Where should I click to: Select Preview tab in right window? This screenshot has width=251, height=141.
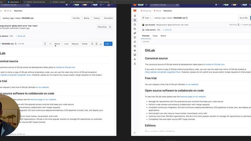pyautogui.click(x=146, y=36)
